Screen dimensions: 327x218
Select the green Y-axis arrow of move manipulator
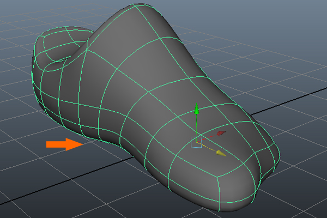pos(196,108)
